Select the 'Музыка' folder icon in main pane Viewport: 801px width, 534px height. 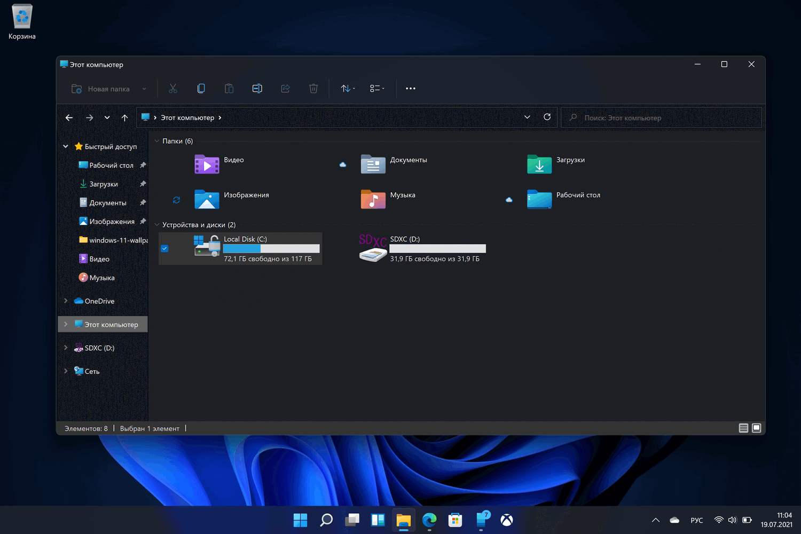click(x=373, y=199)
